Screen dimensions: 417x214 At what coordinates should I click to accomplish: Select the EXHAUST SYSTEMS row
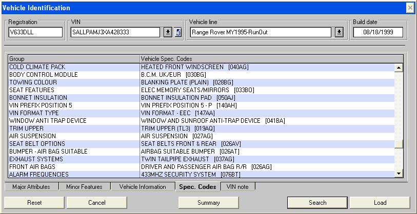202,159
